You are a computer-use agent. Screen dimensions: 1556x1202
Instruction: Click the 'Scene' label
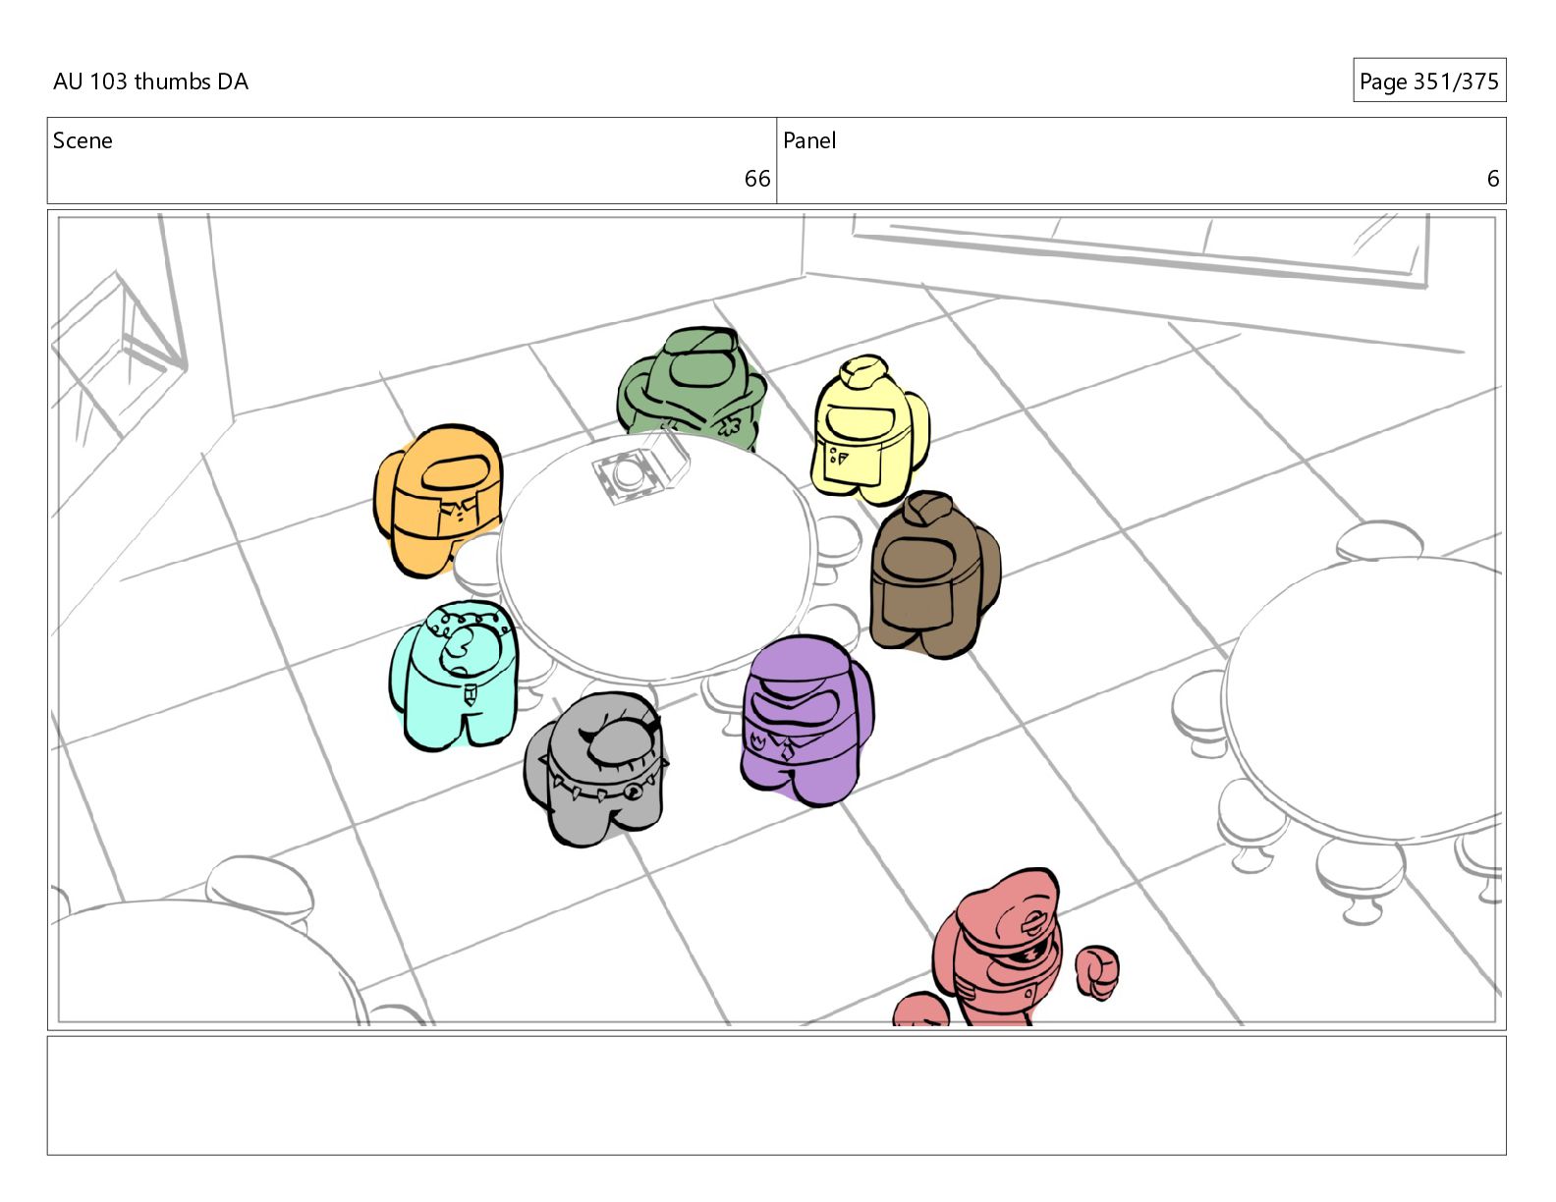click(x=83, y=140)
